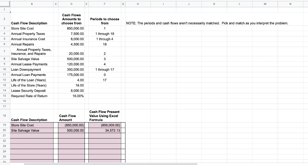The height and width of the screenshot is (165, 308).
Task: Click 'Annual Property Taxes, Insurance, and Repairs' cell
Action: coord(32,51)
